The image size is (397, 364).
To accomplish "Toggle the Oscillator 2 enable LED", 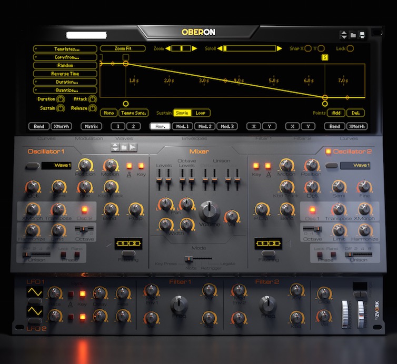I will point(328,151).
